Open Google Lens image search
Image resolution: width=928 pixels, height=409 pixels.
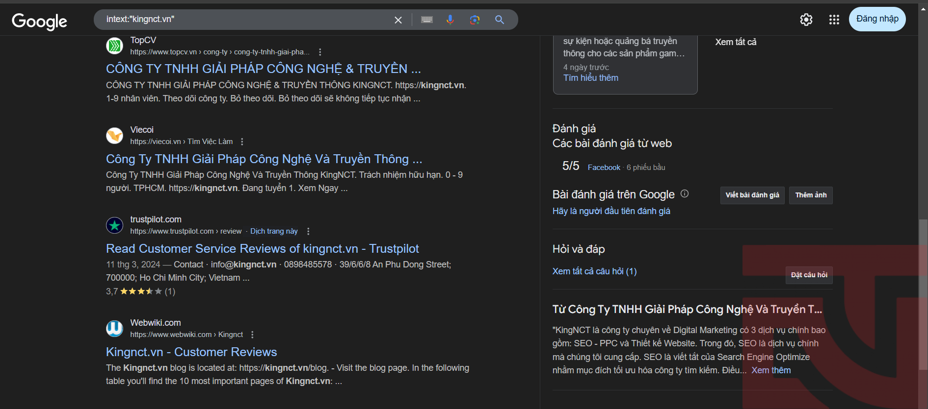coord(475,20)
